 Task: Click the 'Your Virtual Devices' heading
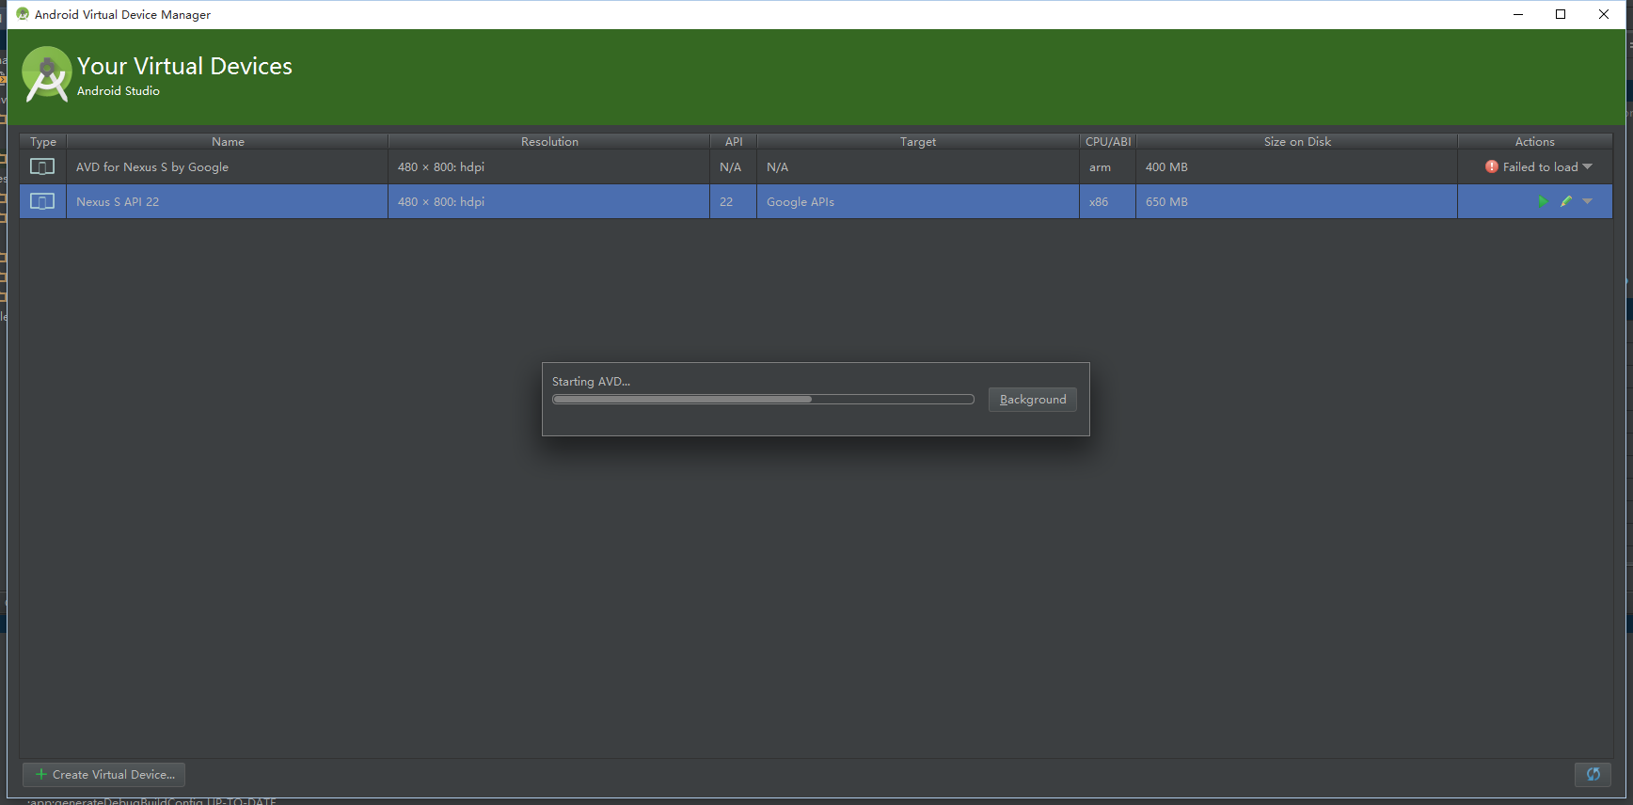pos(184,66)
